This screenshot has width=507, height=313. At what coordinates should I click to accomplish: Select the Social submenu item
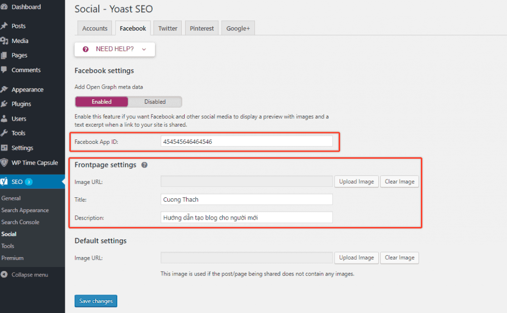click(9, 234)
